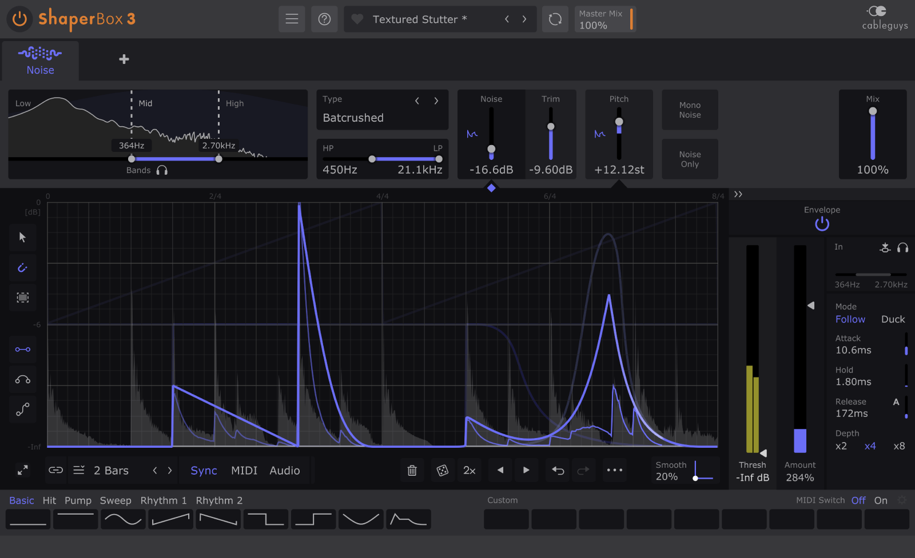Select next noise Type
915x558 pixels.
pyautogui.click(x=436, y=101)
